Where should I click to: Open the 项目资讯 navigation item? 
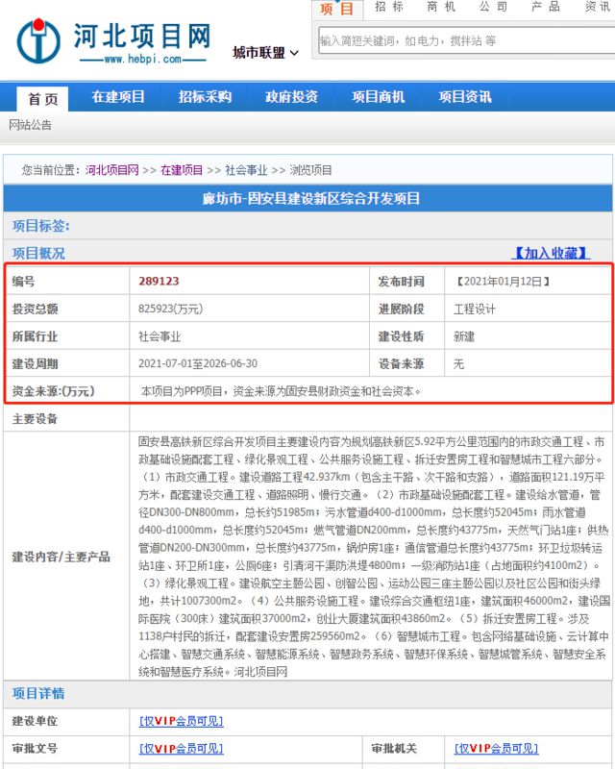(x=465, y=97)
